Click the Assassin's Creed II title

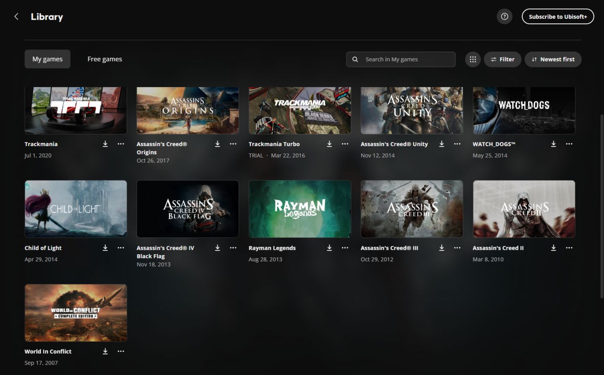pyautogui.click(x=498, y=248)
